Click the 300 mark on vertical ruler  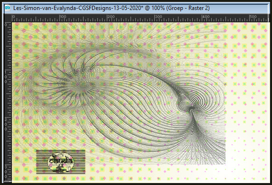6,172
